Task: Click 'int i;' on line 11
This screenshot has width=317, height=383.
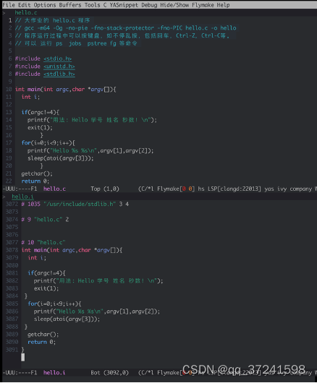Action: click(30, 97)
